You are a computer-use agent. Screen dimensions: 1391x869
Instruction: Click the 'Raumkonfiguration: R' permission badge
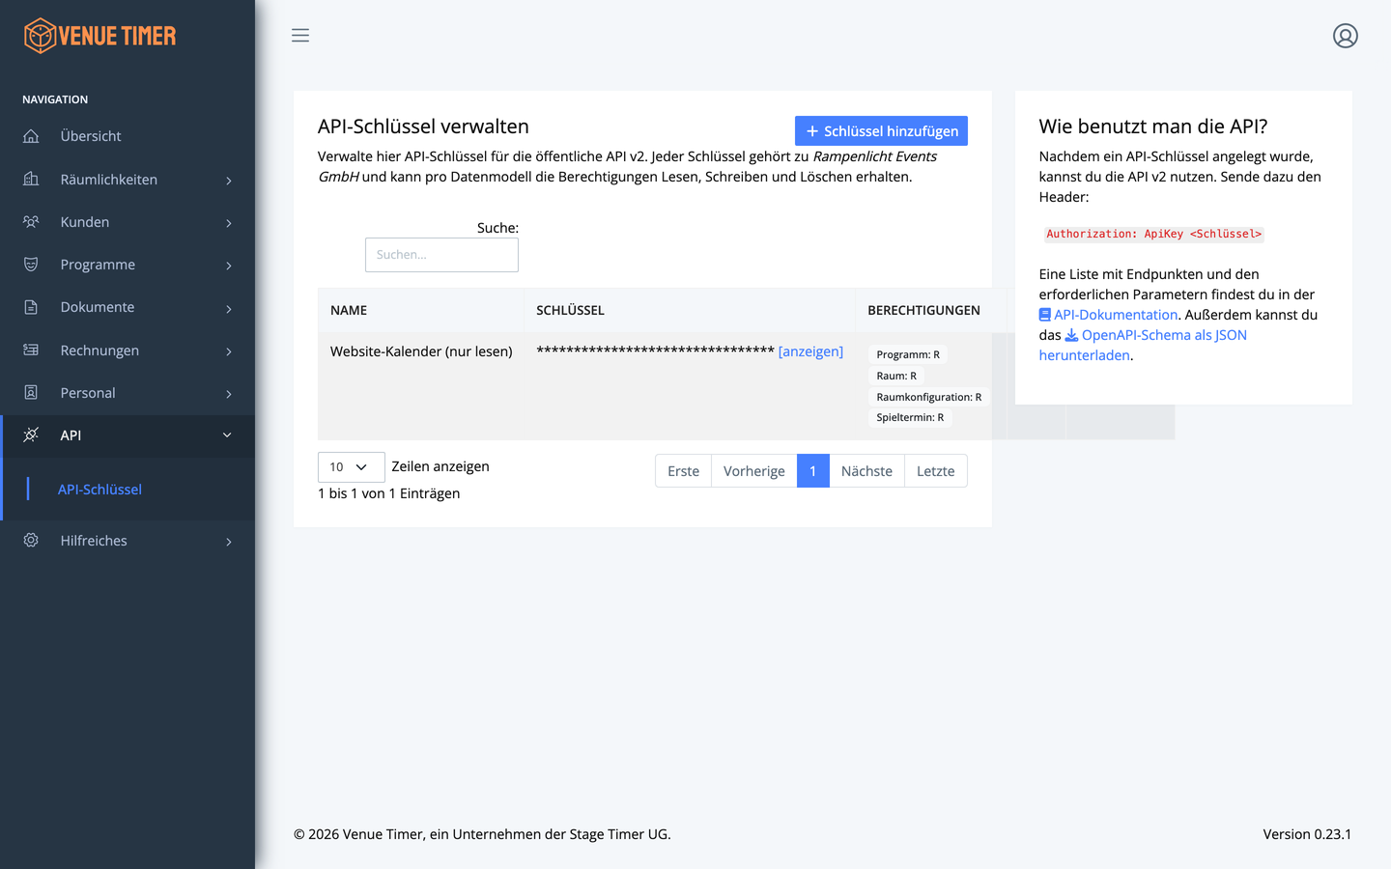click(928, 397)
